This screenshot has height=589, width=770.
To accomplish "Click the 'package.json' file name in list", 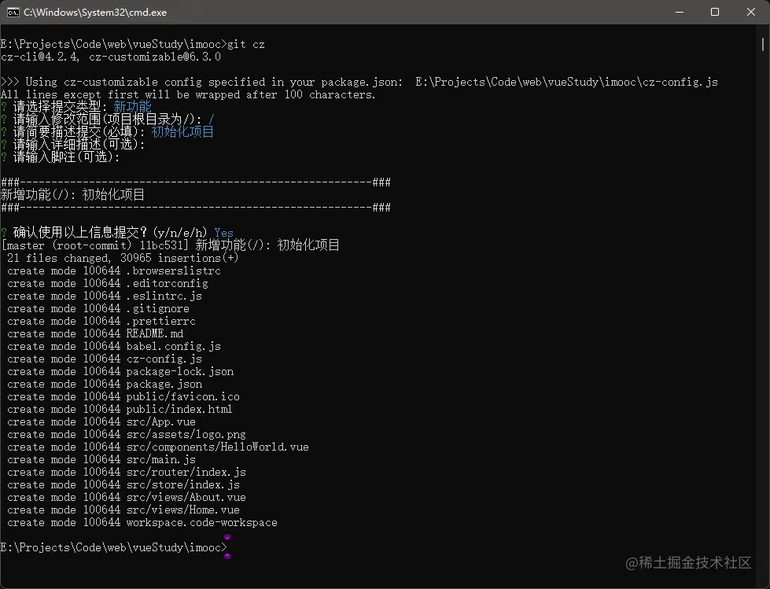I will click(164, 384).
